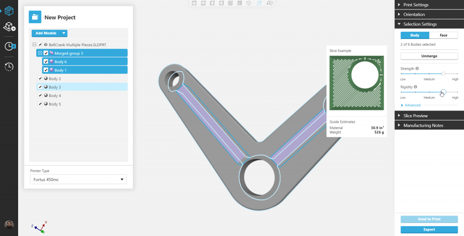Select Body 6 in the model tree

(85, 62)
